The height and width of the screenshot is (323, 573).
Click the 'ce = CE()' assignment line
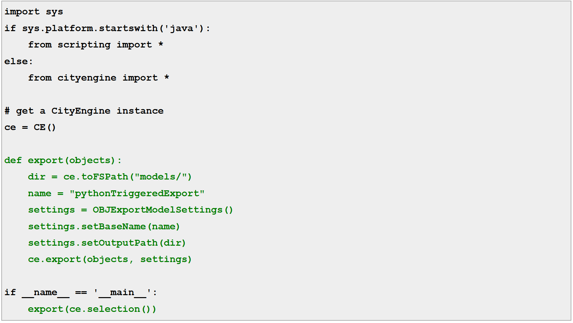[30, 127]
